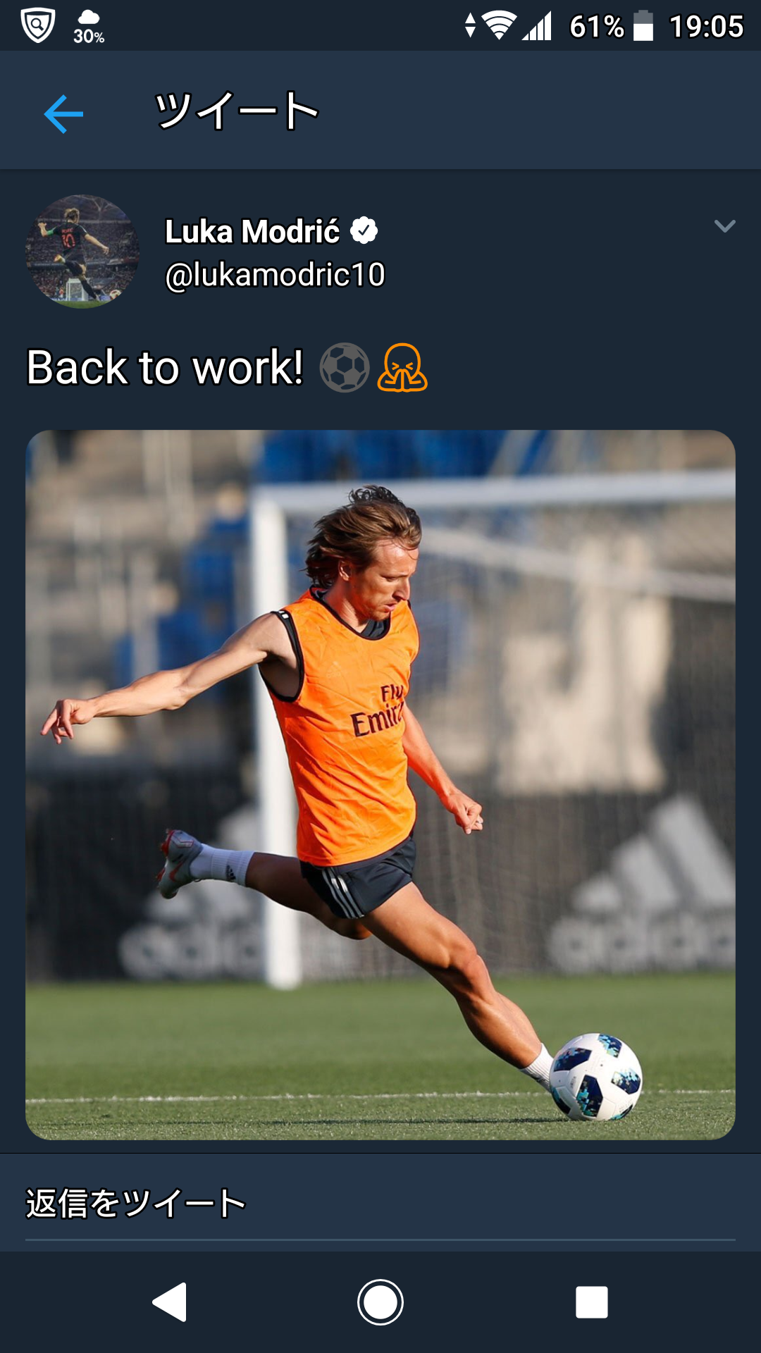Tap the 19:05 clock

click(706, 27)
